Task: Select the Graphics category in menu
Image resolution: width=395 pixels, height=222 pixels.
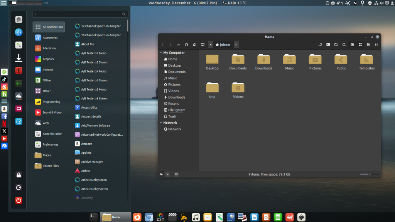Action: click(x=48, y=59)
